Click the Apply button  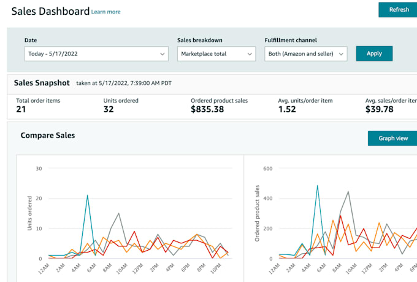tap(374, 53)
